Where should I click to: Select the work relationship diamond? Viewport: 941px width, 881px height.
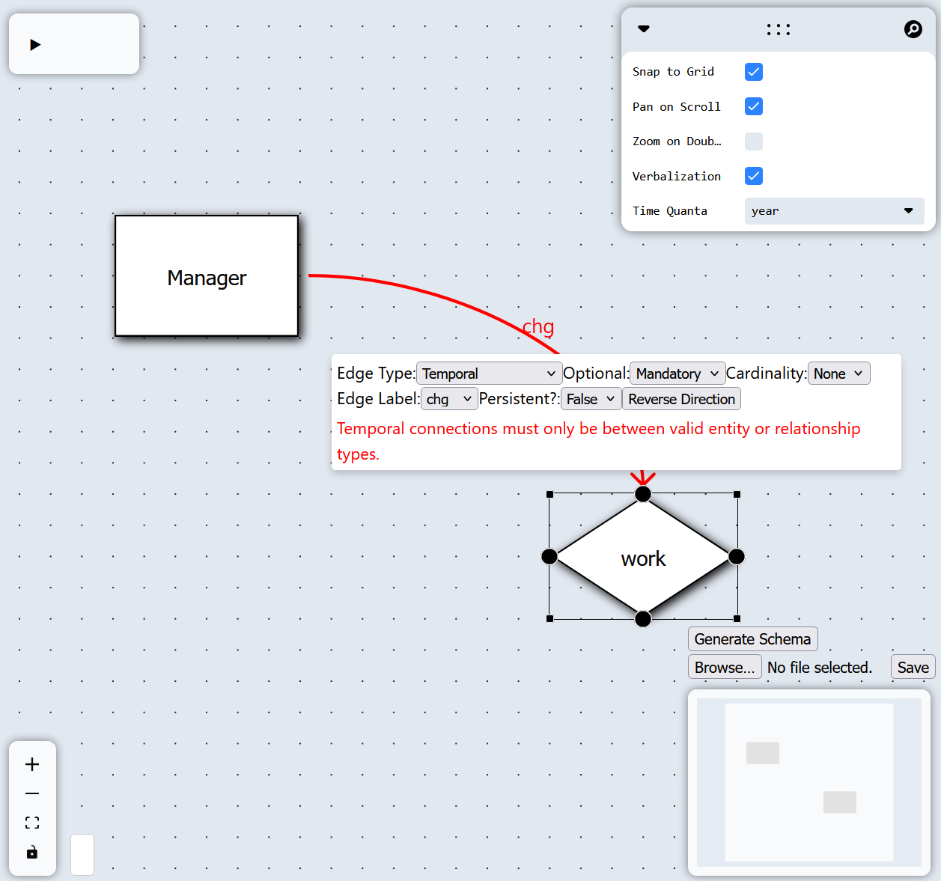coord(642,557)
